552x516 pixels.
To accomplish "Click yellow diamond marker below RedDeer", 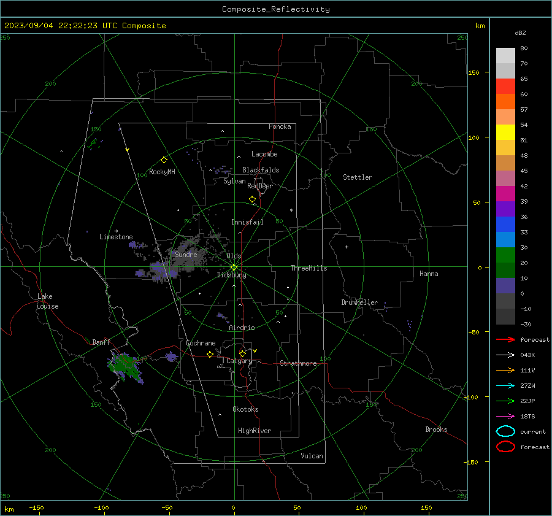I will coord(253,199).
